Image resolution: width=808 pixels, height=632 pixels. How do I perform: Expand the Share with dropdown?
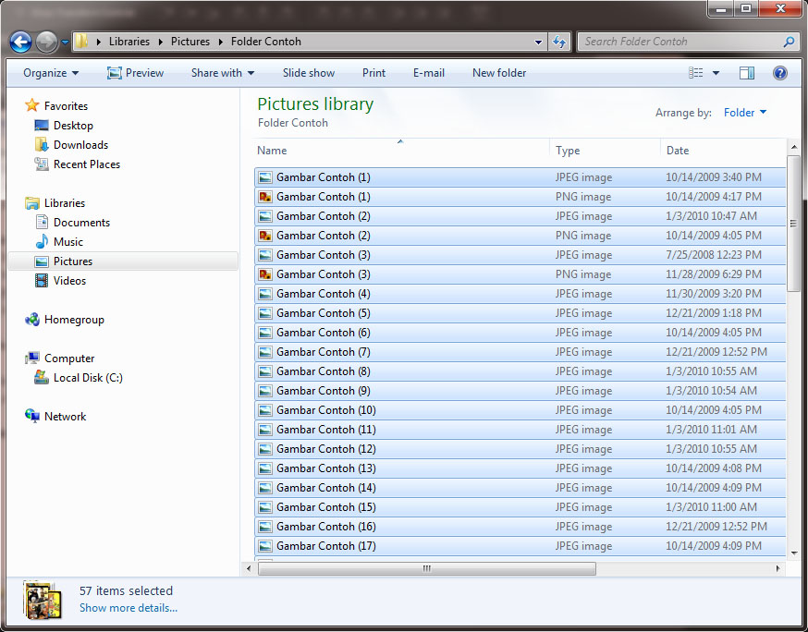coord(222,73)
